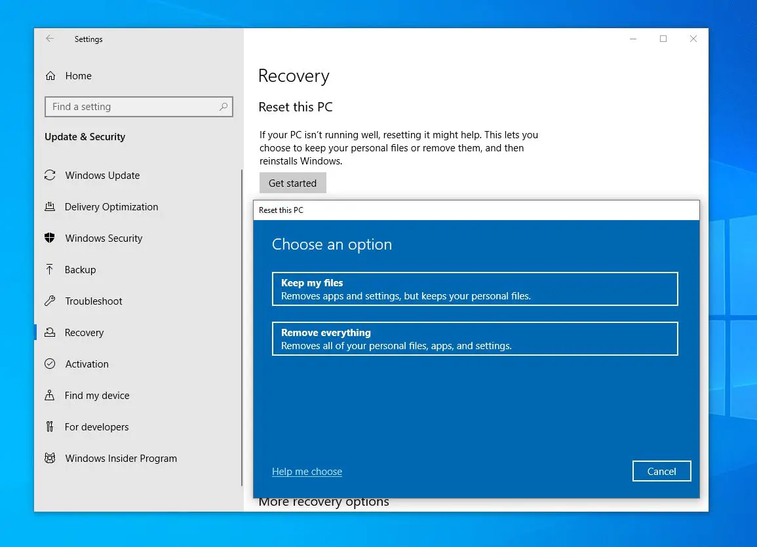The image size is (757, 547).
Task: Click the Delivery Optimization icon
Action: pos(50,206)
